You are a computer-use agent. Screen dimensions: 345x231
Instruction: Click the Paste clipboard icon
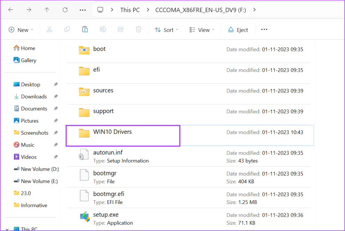85,30
